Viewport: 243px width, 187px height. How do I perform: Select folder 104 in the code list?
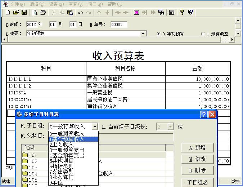click(30, 174)
